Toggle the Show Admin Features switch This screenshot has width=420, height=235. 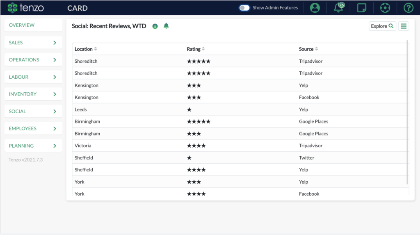click(x=244, y=8)
